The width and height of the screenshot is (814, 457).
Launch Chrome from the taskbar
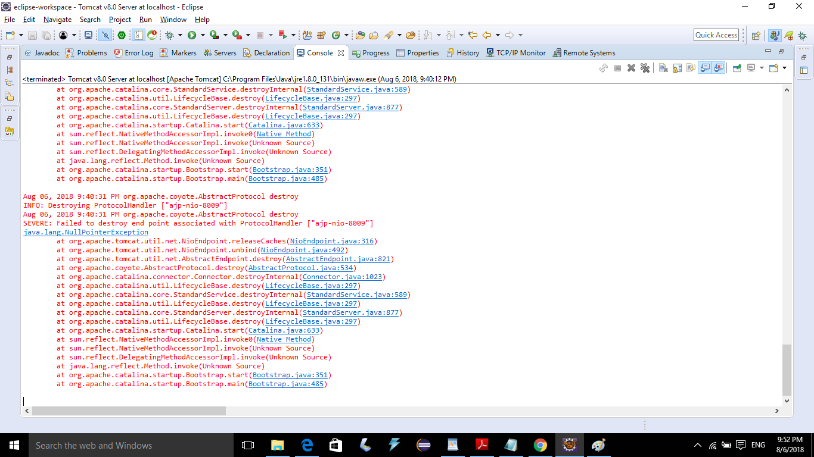click(x=540, y=445)
